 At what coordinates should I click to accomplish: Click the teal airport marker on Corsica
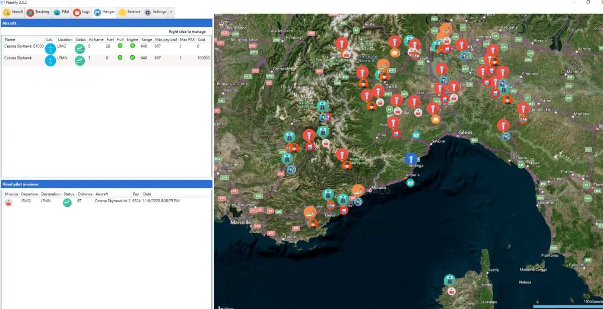(450, 280)
